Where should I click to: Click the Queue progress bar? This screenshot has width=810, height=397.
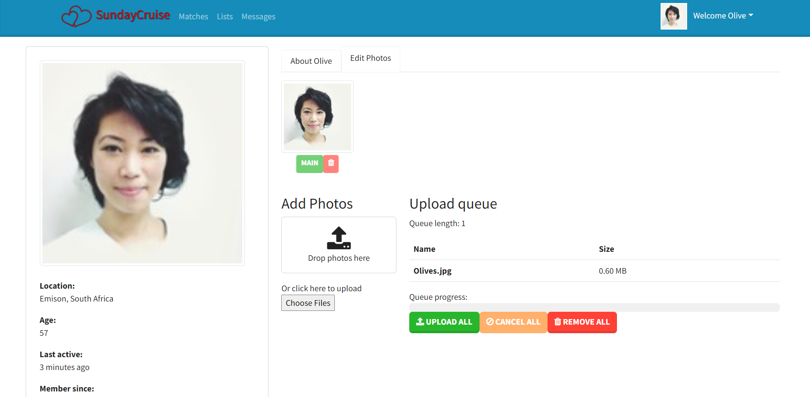pos(594,307)
